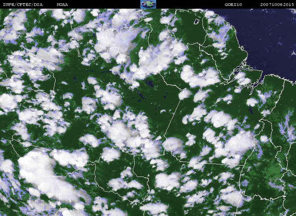Select the INPE/CPTEC/DSA header label
Image resolution: width=296 pixels, height=216 pixels.
(x=23, y=5)
